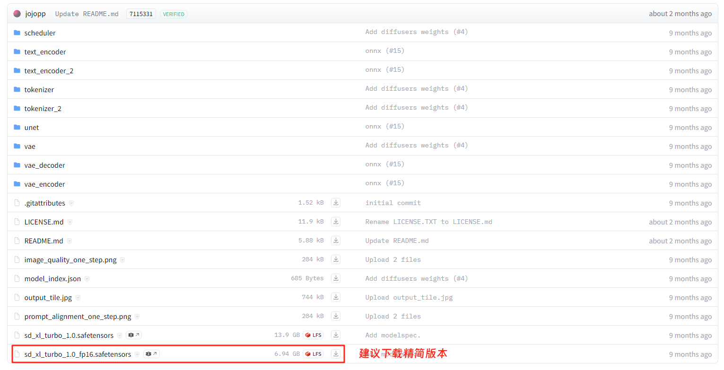
Task: Click 'about 2 months ago' in header row
Action: pos(680,14)
